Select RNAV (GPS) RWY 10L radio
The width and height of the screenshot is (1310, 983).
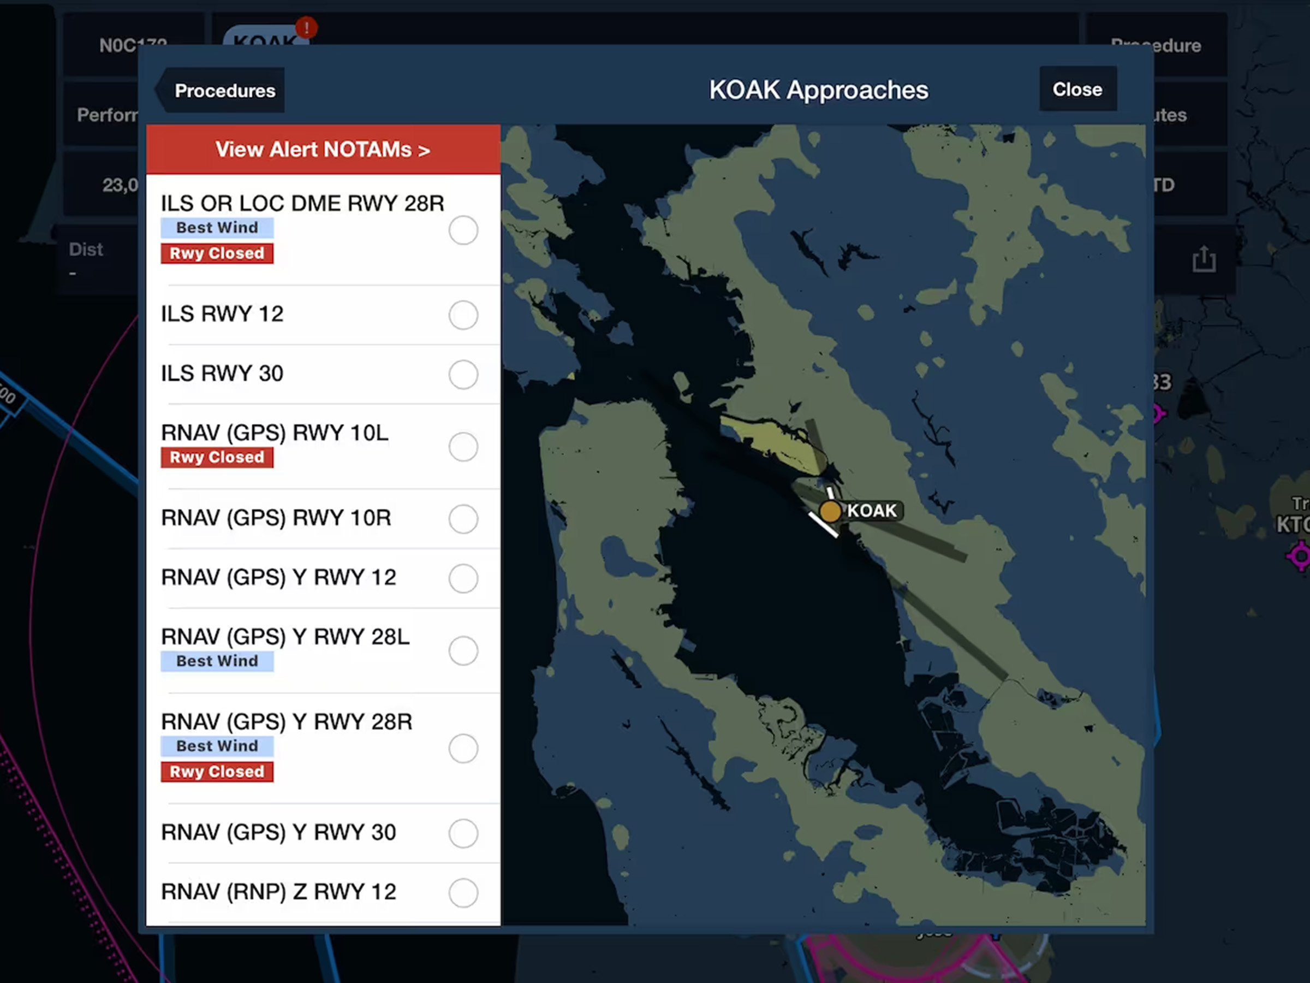(x=463, y=447)
